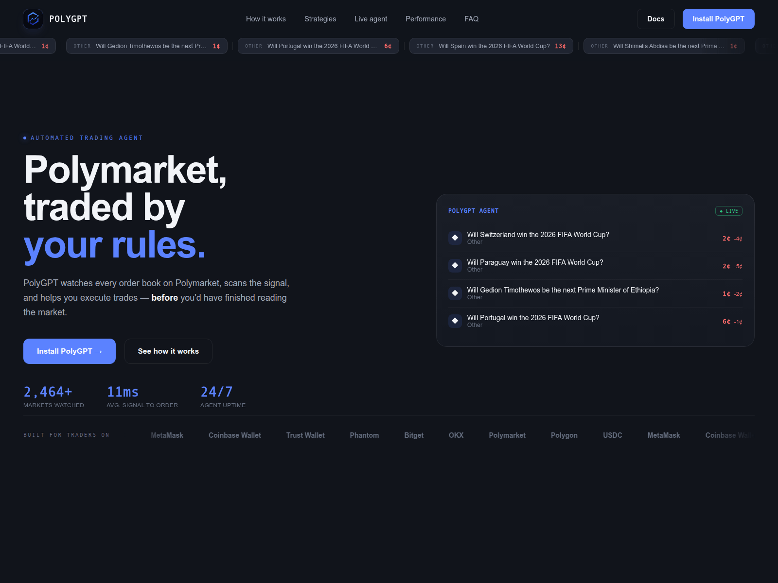778x583 pixels.
Task: Click USDC in wallet strip
Action: (613, 435)
